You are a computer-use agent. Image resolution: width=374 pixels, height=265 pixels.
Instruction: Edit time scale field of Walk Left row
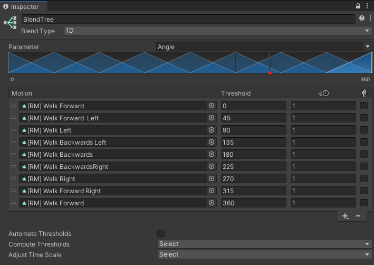coord(323,130)
